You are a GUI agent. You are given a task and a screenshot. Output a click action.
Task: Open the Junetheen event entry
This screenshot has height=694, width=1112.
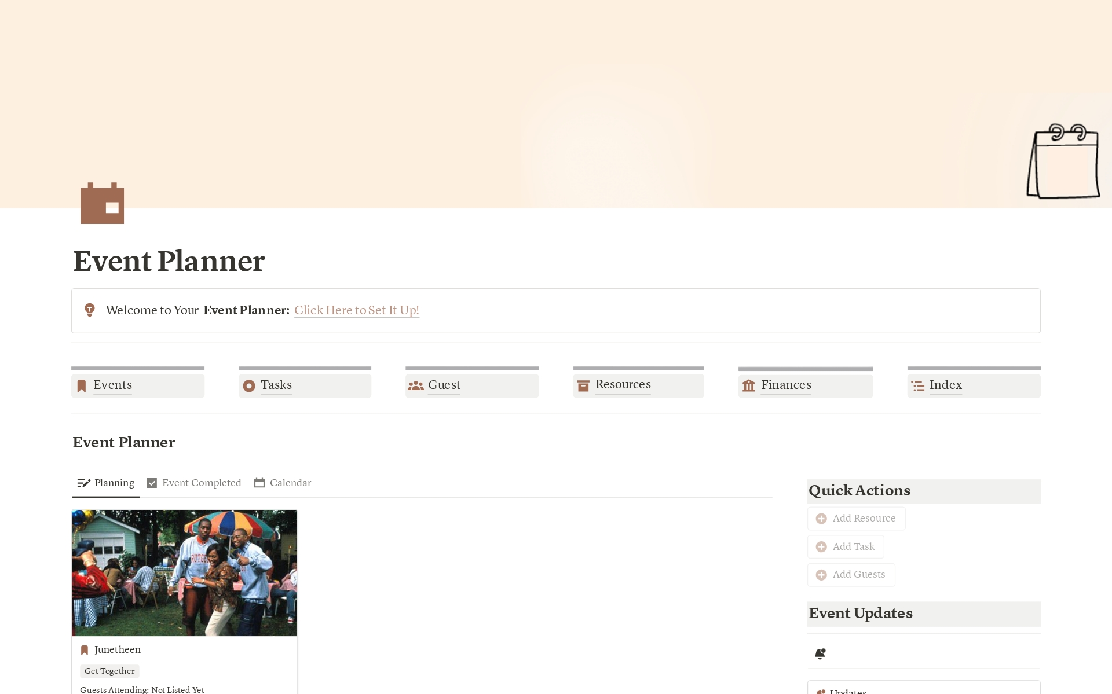118,648
